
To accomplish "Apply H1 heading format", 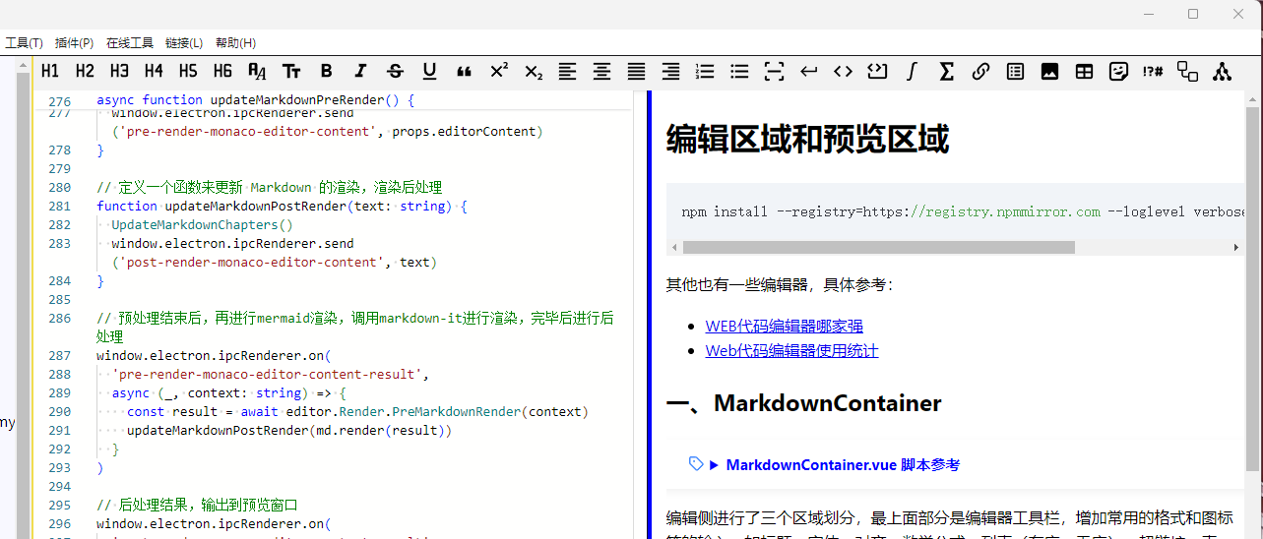I will [50, 71].
